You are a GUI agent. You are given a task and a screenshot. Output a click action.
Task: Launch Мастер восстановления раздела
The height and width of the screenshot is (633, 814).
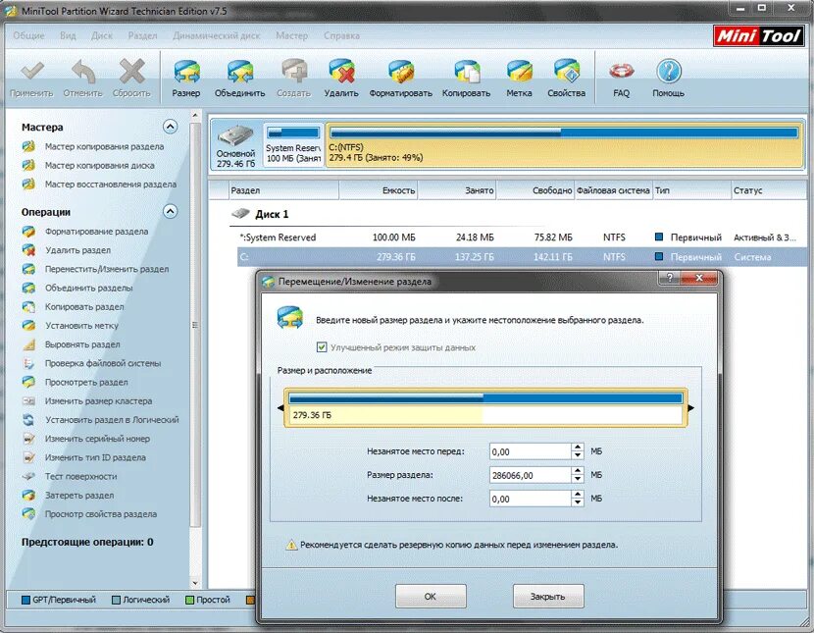click(x=110, y=184)
